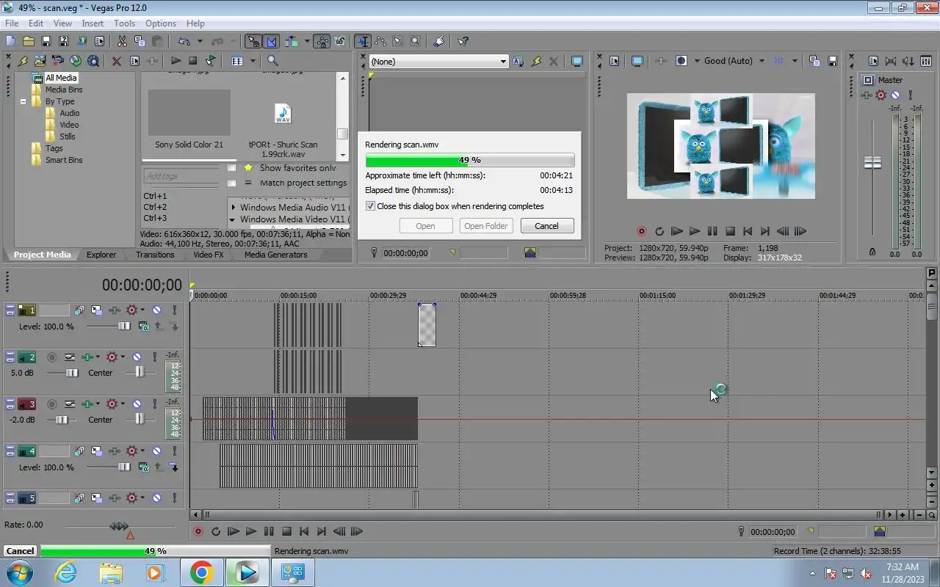
Task: Click the Open project folder icon
Action: (x=28, y=41)
